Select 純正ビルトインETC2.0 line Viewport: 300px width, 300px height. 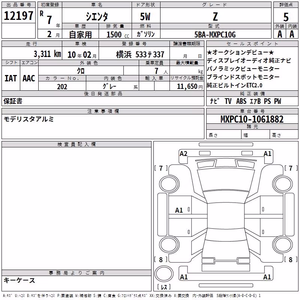(235, 85)
